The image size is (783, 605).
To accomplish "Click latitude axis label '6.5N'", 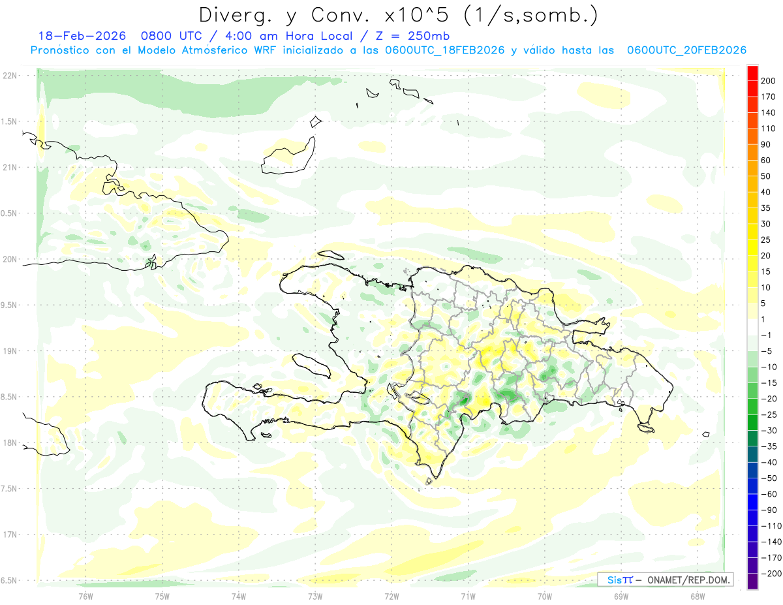I will pyautogui.click(x=10, y=580).
